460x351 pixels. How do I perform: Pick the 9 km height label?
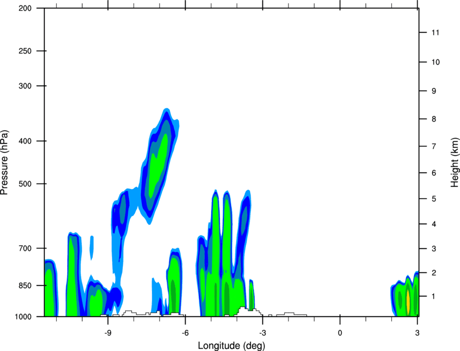(x=434, y=91)
